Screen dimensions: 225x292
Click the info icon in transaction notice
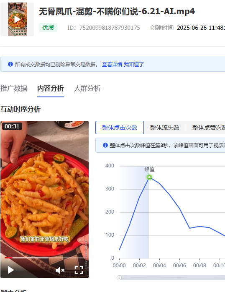pyautogui.click(x=10, y=64)
